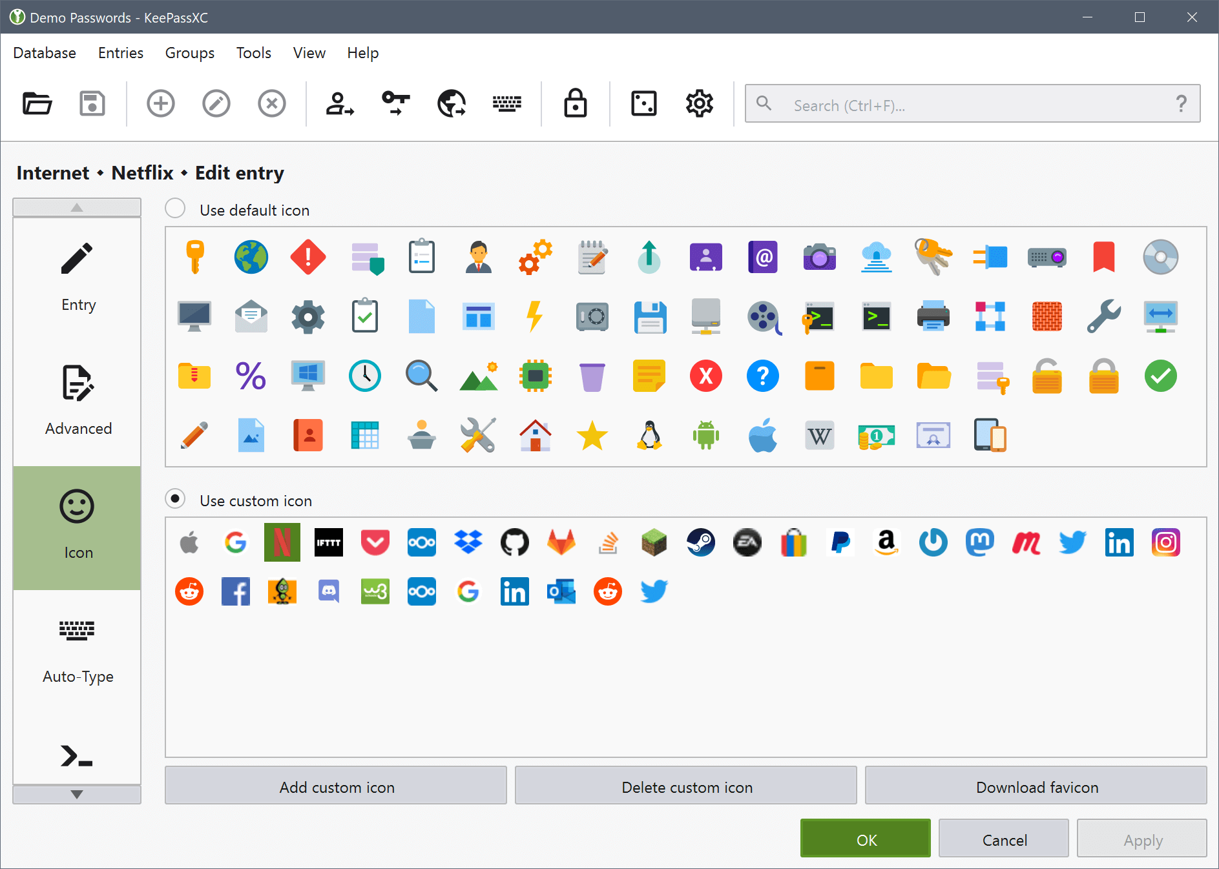Choose the Wikipedia W default icon
The height and width of the screenshot is (869, 1219).
point(819,434)
